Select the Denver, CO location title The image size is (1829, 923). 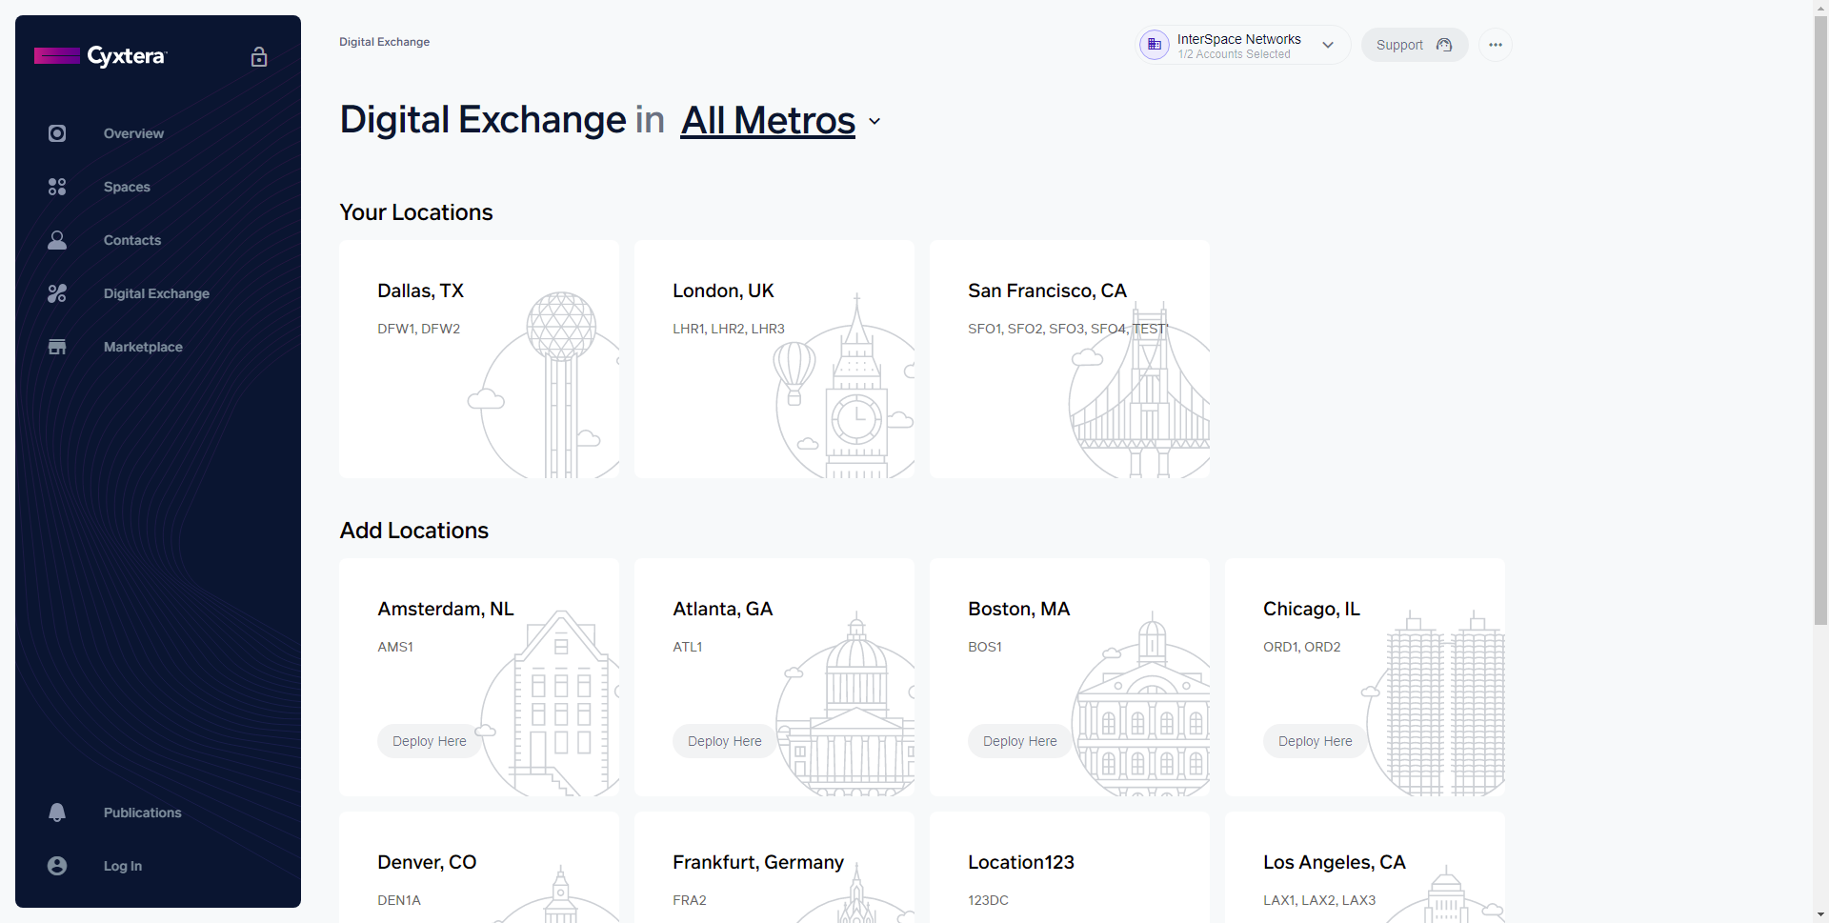pos(427,862)
